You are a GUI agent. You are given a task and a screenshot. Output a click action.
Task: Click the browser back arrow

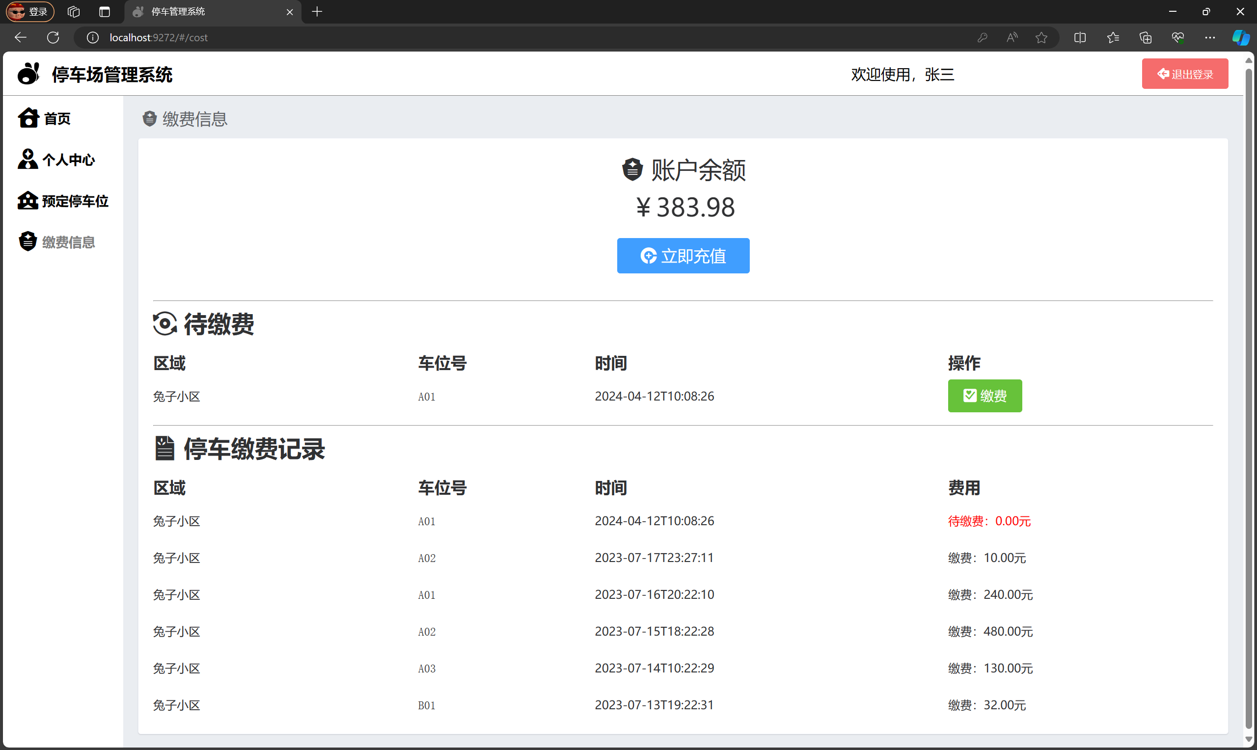(x=20, y=37)
